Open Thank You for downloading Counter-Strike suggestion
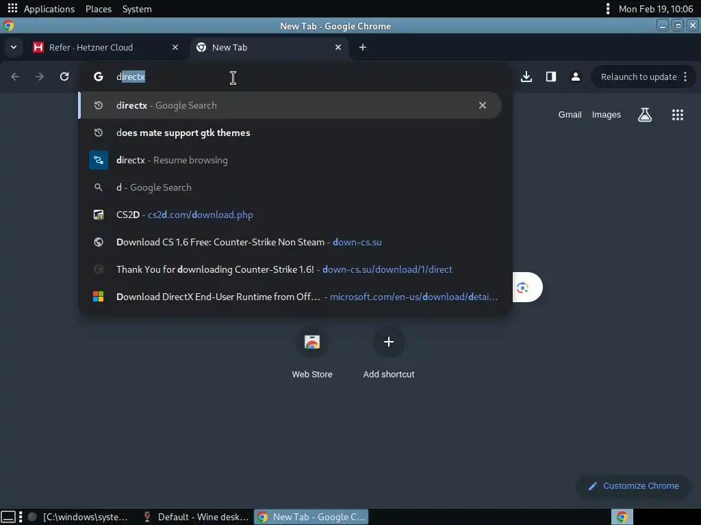Screen dimensions: 701x525 290,269
